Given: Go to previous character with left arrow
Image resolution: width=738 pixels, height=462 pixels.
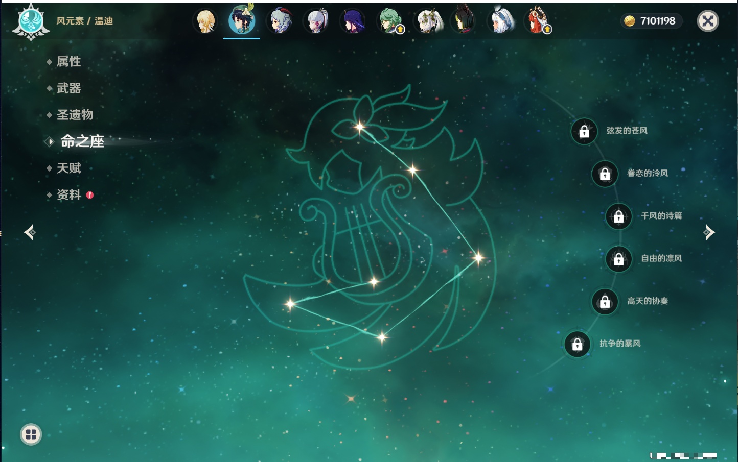Looking at the screenshot, I should pyautogui.click(x=30, y=232).
